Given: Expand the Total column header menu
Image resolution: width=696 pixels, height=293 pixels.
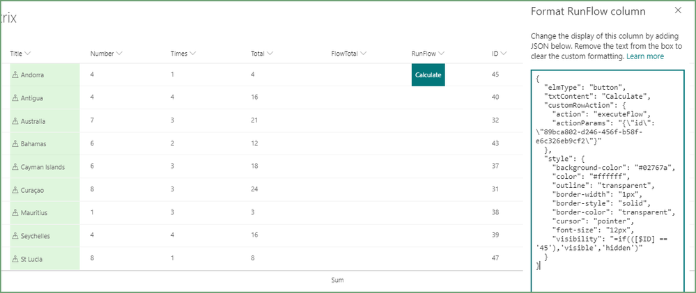Looking at the screenshot, I should coord(262,53).
